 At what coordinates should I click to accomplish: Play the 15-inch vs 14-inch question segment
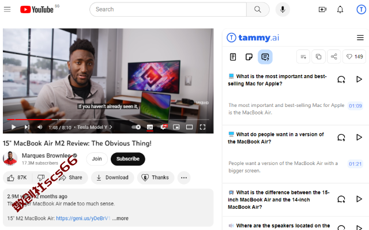pyautogui.click(x=359, y=200)
